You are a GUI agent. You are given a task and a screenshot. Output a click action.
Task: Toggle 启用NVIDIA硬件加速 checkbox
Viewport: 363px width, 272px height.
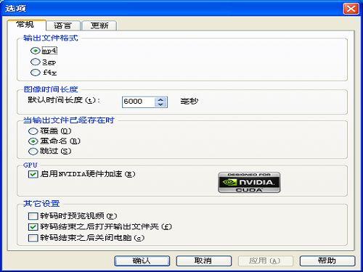(33, 174)
